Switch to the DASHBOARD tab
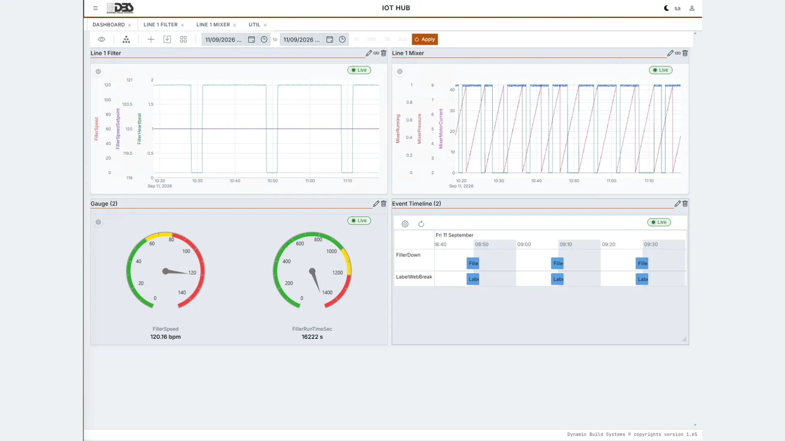The image size is (785, 441). coord(108,25)
